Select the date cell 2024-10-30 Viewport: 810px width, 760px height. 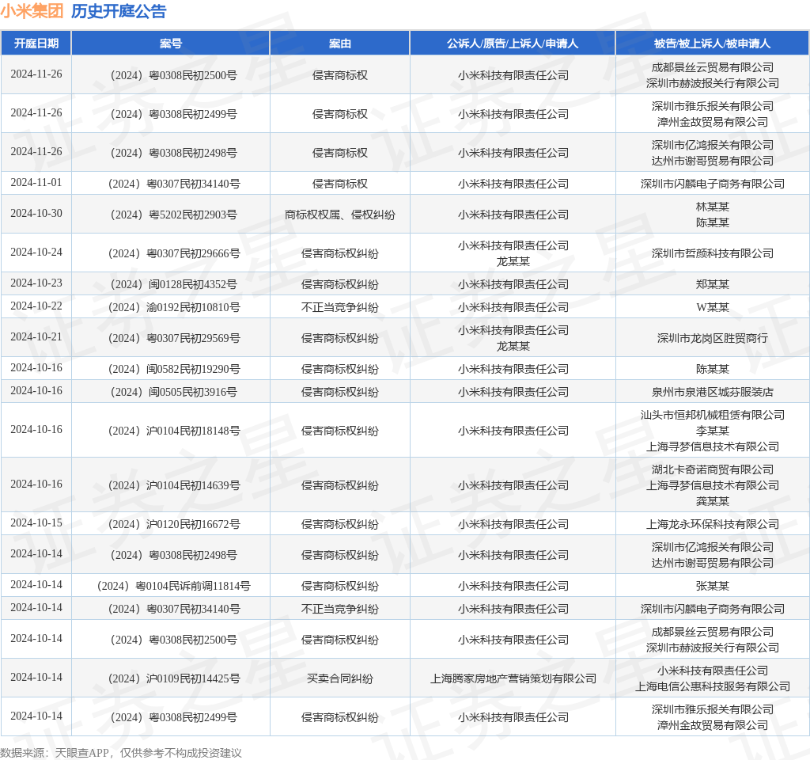tap(36, 214)
